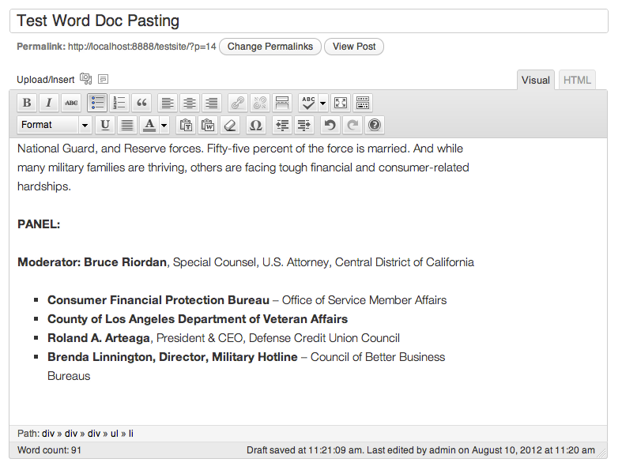Screen dimensions: 622x470
Task: Select the li element in the path bar
Action: [x=131, y=434]
